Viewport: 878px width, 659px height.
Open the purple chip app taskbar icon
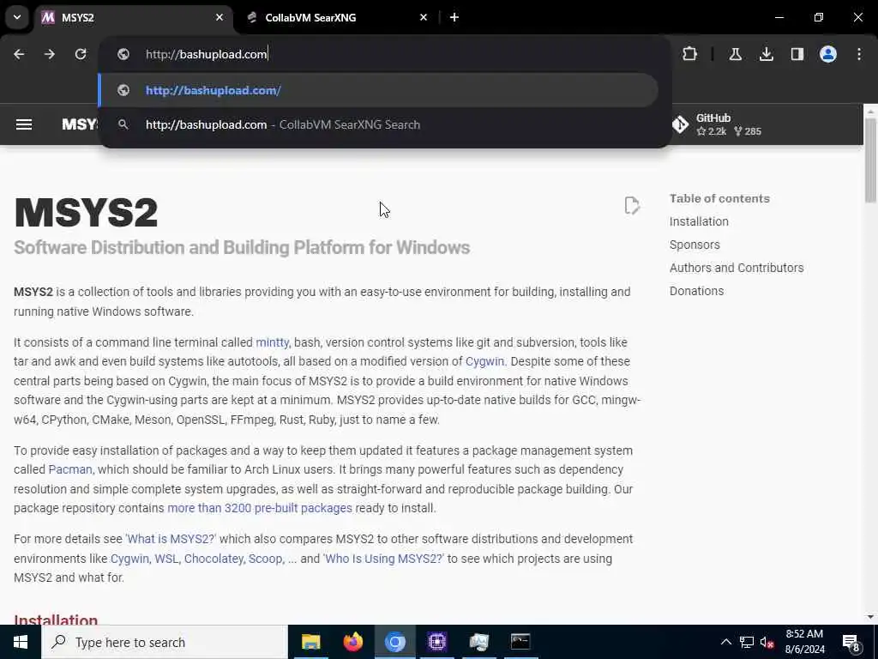tap(436, 642)
